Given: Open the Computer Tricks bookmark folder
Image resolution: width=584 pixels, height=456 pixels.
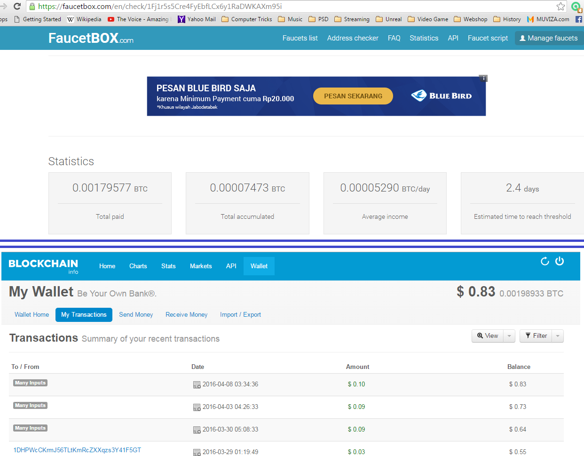Looking at the screenshot, I should [247, 19].
